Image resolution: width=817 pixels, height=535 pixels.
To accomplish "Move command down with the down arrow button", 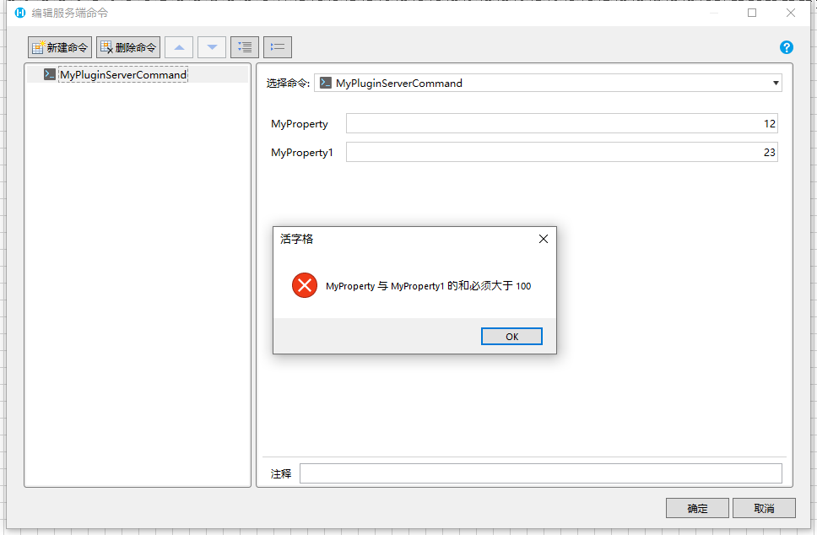I will pos(212,47).
